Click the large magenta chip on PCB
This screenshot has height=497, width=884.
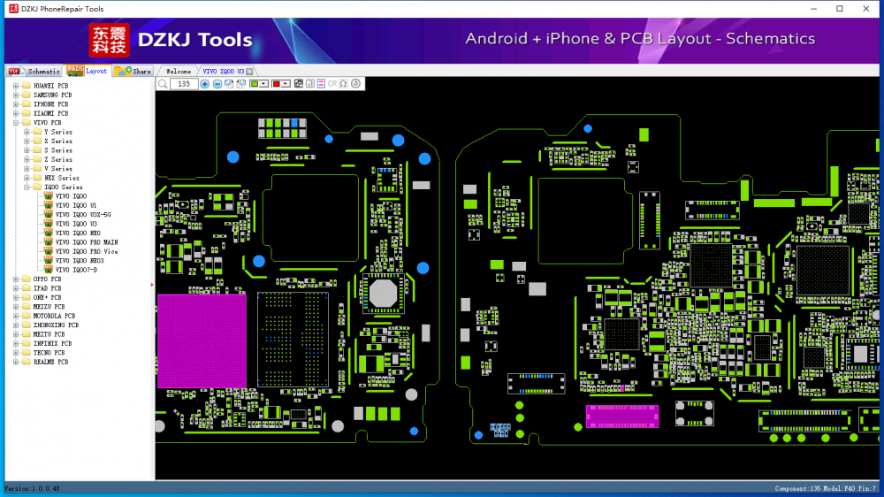(x=202, y=340)
